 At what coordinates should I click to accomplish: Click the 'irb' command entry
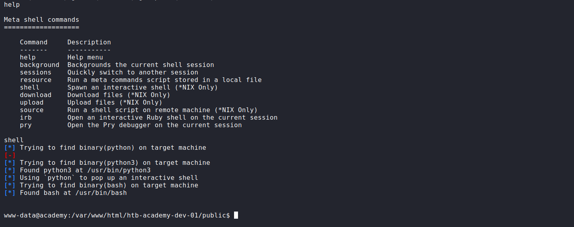tap(26, 118)
